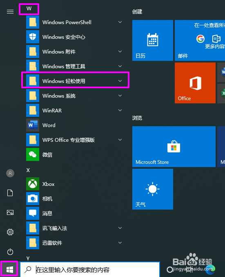Expand Windows 附件 chevron
225x277 pixels.
[120, 51]
